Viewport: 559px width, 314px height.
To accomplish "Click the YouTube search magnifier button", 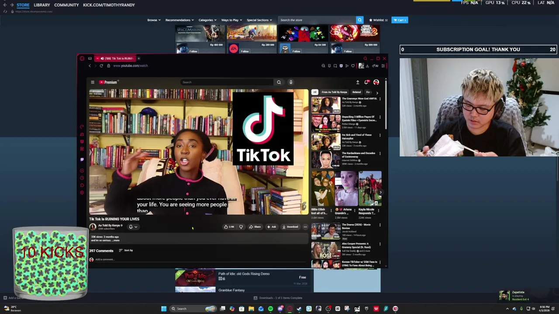I will point(279,82).
